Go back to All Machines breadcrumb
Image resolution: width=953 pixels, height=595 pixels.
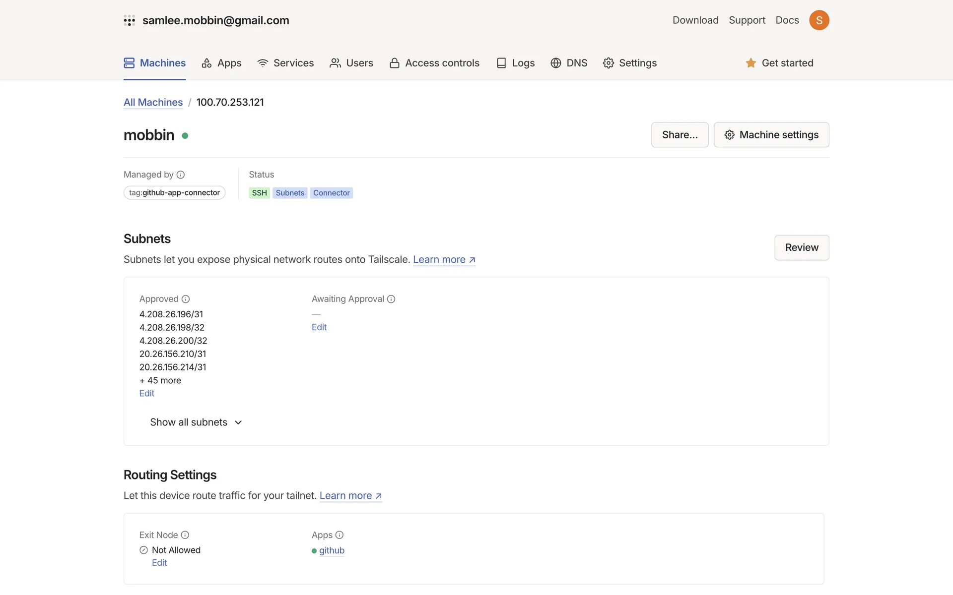coord(153,102)
